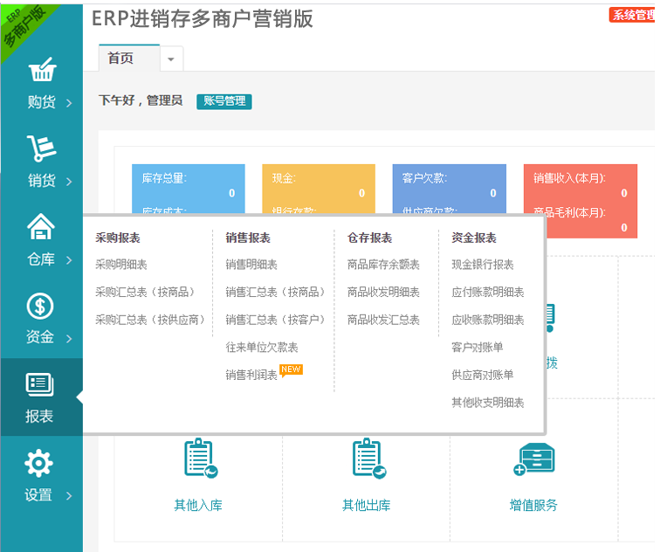The height and width of the screenshot is (552, 667).
Task: Open the 购货 purchase basket icon
Action: (42, 69)
